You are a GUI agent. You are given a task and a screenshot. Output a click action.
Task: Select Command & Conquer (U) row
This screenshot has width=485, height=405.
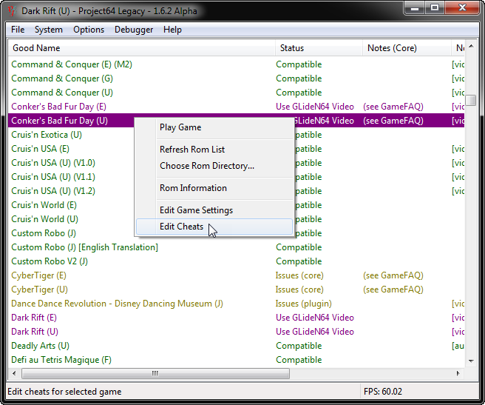(x=237, y=93)
